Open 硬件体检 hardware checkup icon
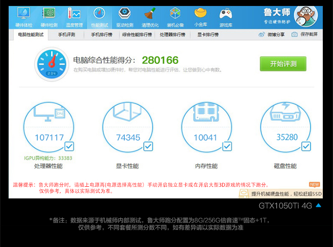This screenshot has height=247, width=333. [24, 13]
